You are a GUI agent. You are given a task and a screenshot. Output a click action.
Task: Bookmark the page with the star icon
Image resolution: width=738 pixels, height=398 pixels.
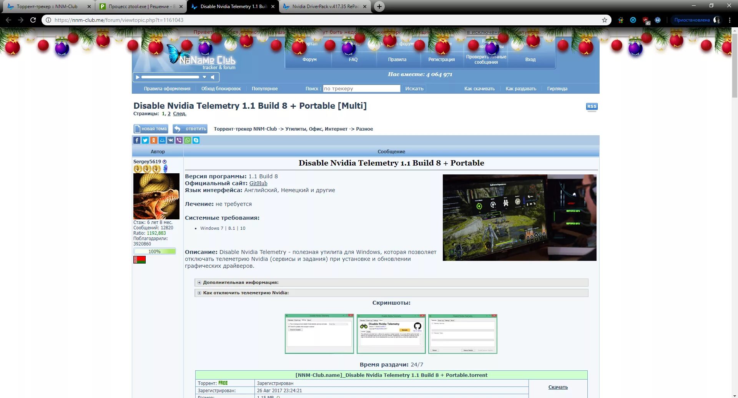click(605, 20)
